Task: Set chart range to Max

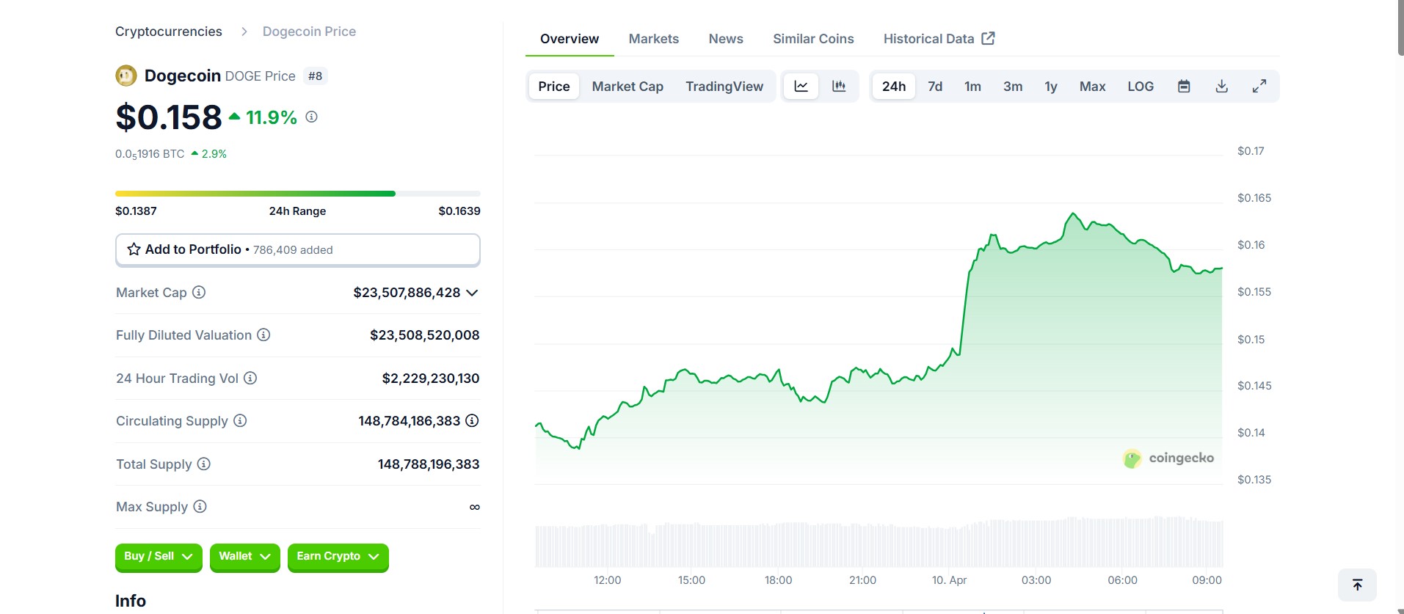Action: [x=1092, y=87]
